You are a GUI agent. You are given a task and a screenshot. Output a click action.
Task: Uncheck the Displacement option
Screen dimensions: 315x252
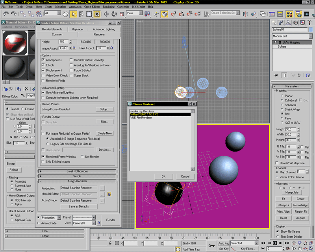[x=43, y=70]
